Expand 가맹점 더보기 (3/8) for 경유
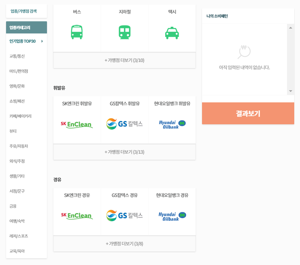Screen dimensions: 300x265 coord(124,244)
